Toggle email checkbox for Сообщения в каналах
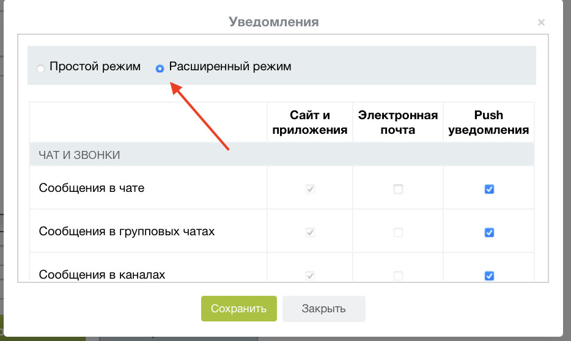571x341 pixels. pos(398,276)
